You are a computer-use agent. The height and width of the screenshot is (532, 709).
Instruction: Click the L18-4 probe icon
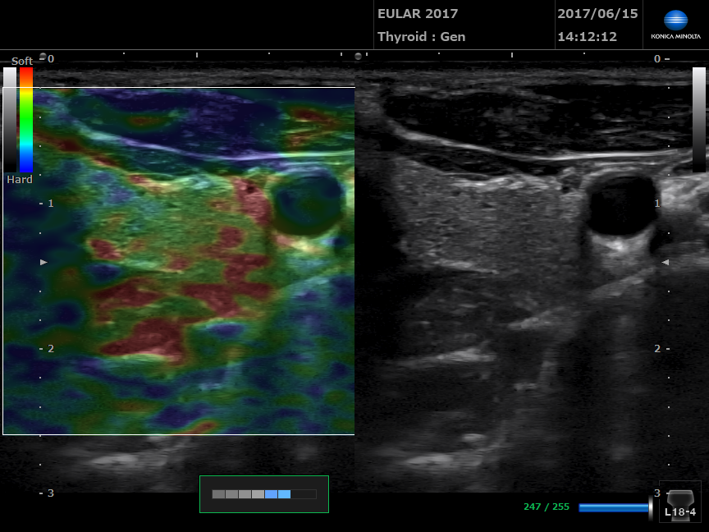pyautogui.click(x=679, y=501)
